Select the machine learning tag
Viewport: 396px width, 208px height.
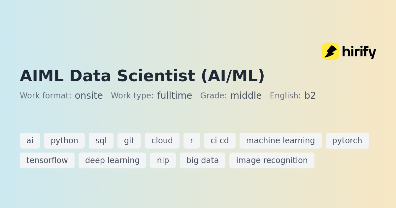pyautogui.click(x=280, y=141)
